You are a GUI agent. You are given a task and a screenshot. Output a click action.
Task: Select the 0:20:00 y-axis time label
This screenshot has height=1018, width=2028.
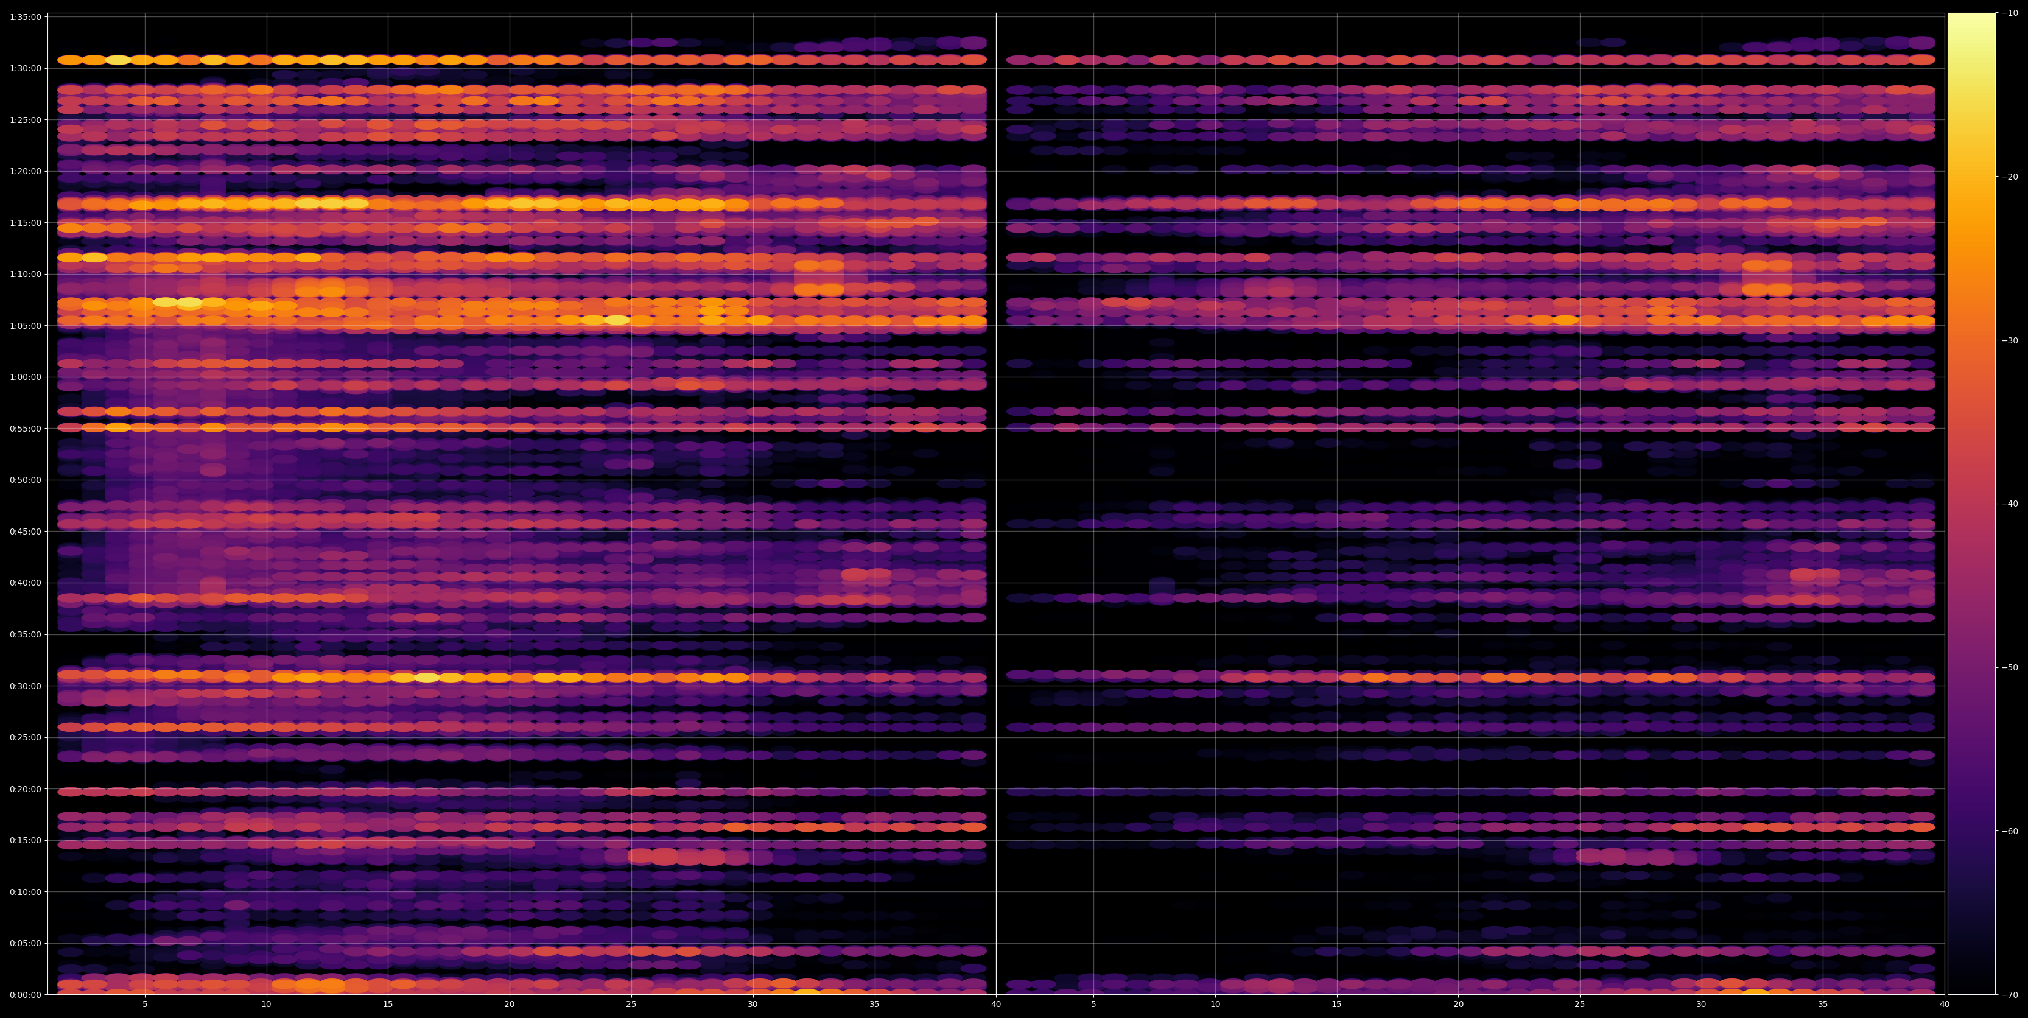click(x=25, y=789)
